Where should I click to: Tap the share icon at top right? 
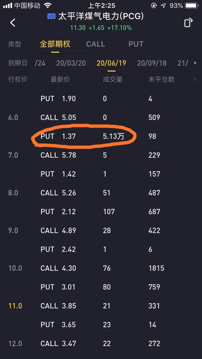point(189,23)
